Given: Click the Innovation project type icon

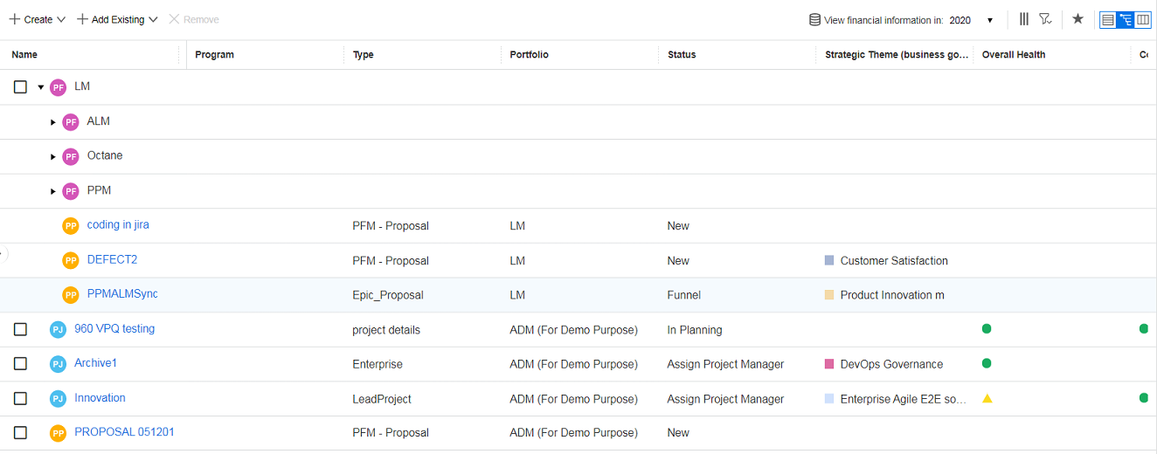Looking at the screenshot, I should pos(58,399).
